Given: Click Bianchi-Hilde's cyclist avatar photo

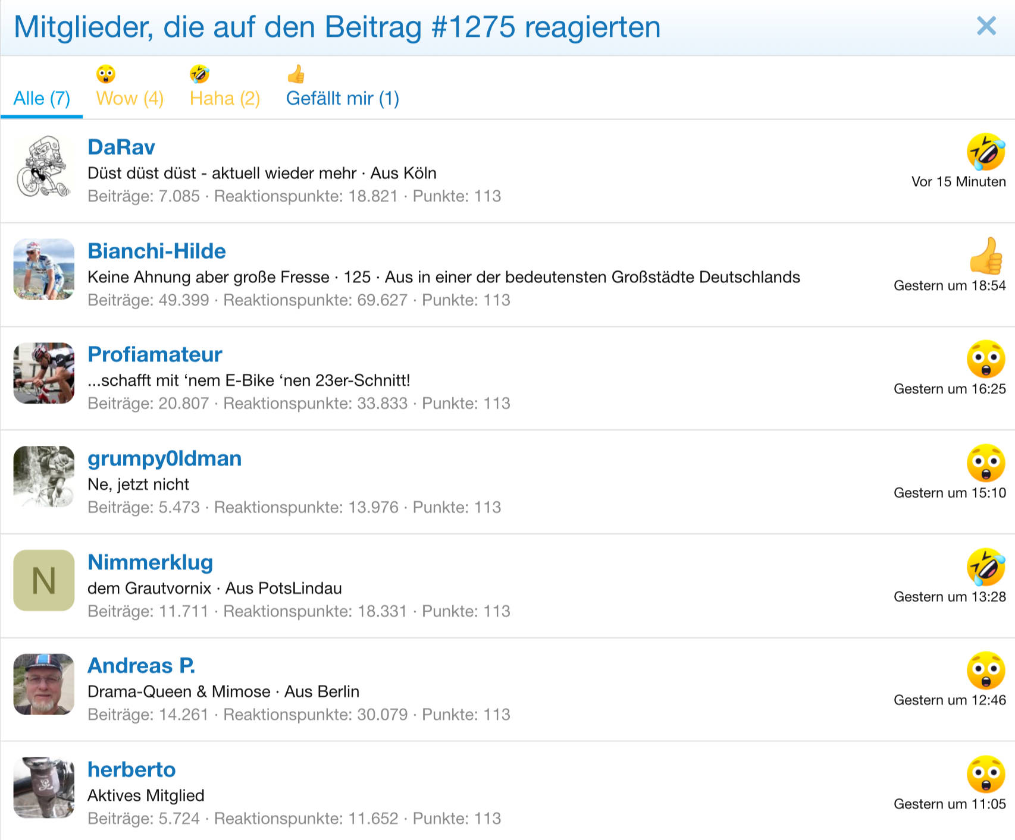Looking at the screenshot, I should [43, 269].
